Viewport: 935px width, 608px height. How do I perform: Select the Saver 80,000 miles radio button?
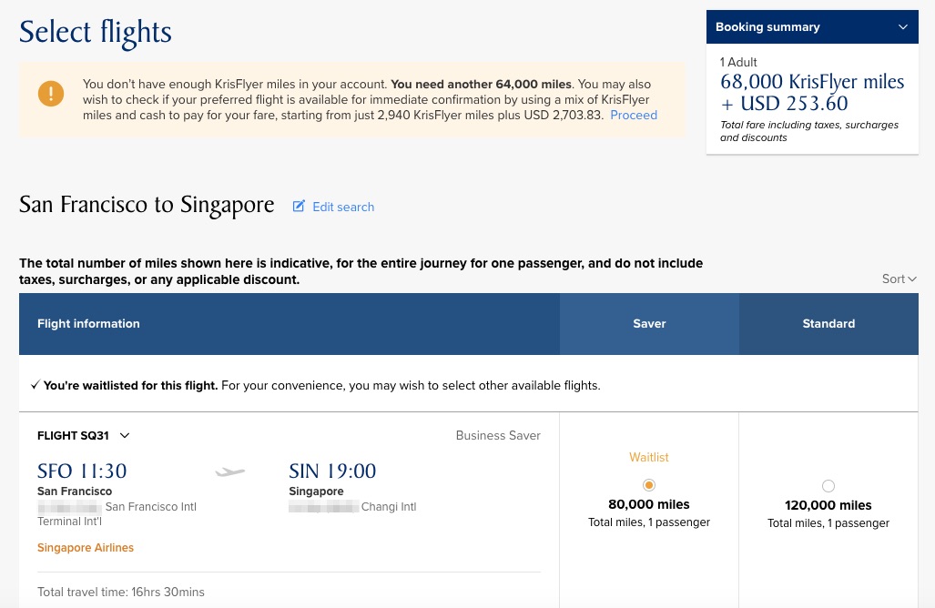pyautogui.click(x=649, y=485)
